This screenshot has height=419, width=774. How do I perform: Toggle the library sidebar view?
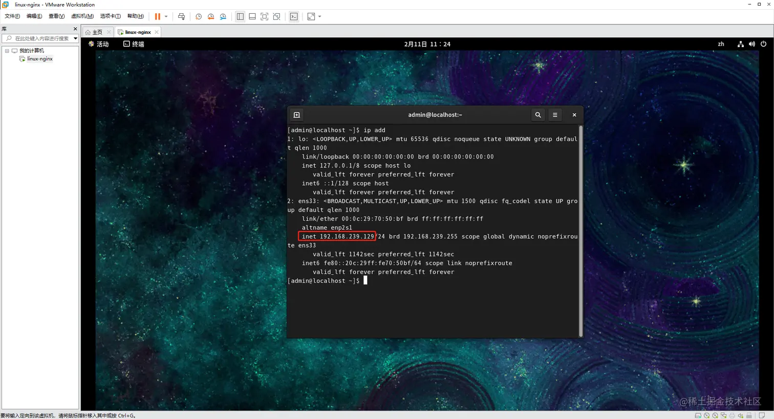(240, 16)
